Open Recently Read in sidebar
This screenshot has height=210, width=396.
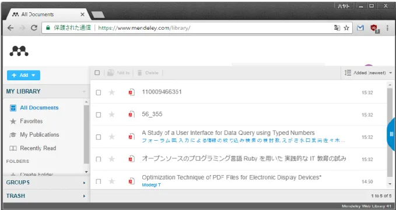[x=38, y=148]
